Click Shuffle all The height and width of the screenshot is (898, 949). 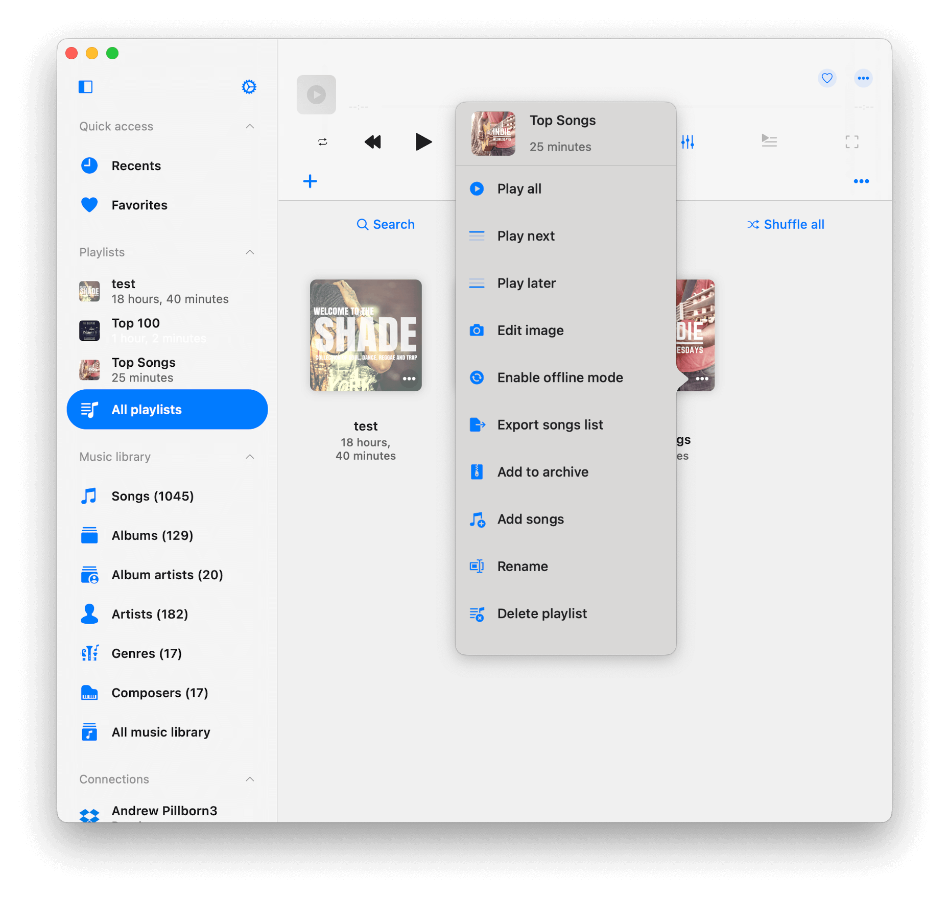pos(786,224)
